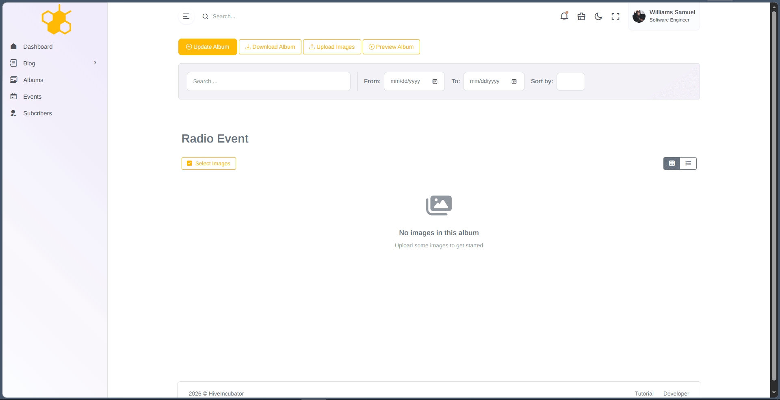Click the HiveIncubator honeycomb logo
The height and width of the screenshot is (400, 780).
click(56, 19)
